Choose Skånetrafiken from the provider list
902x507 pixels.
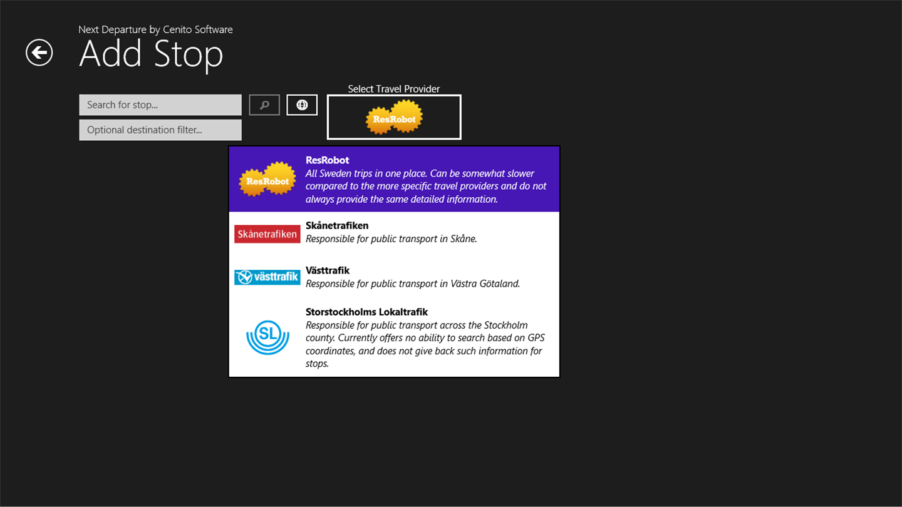(x=394, y=233)
